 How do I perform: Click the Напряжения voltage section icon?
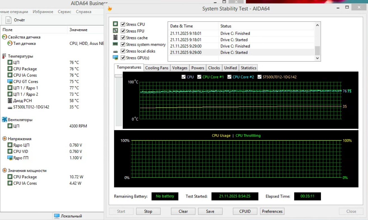[4, 139]
